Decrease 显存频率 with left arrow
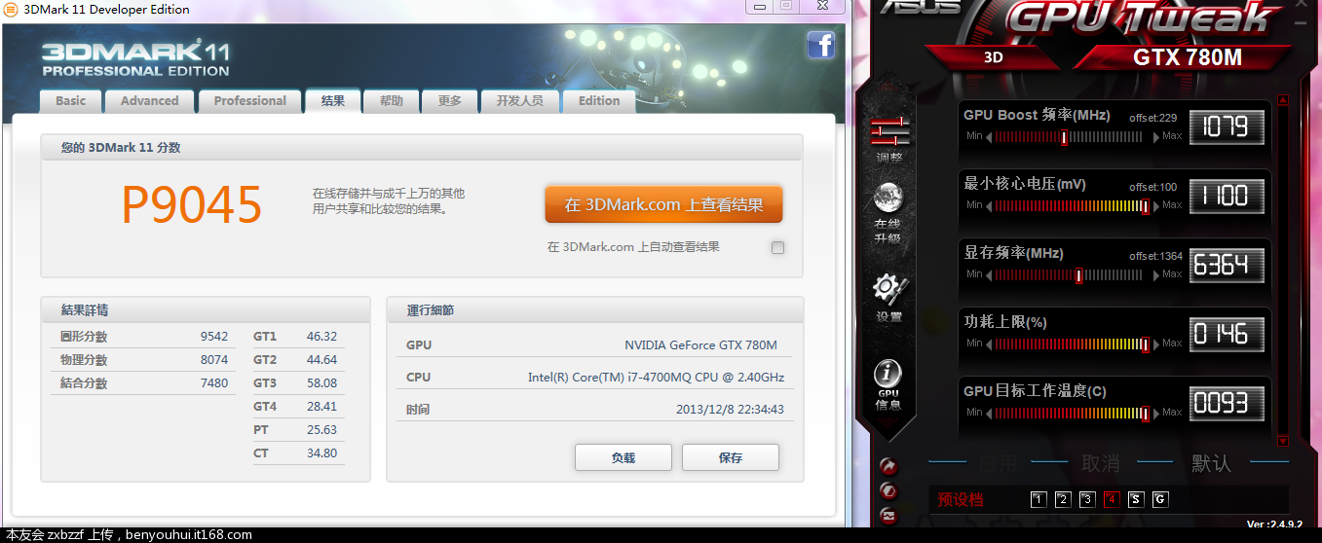Screen dimensions: 1322x543 tap(990, 275)
